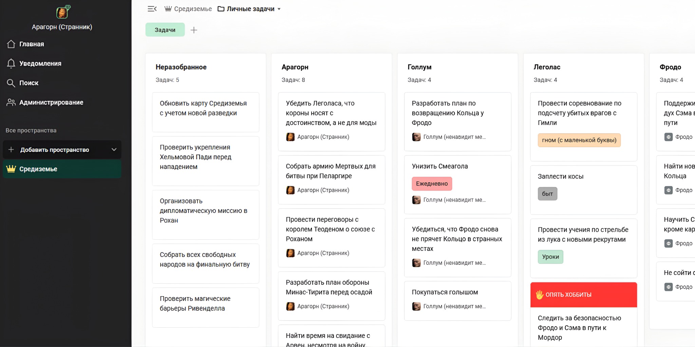Open the Заплести косы card title

561,176
